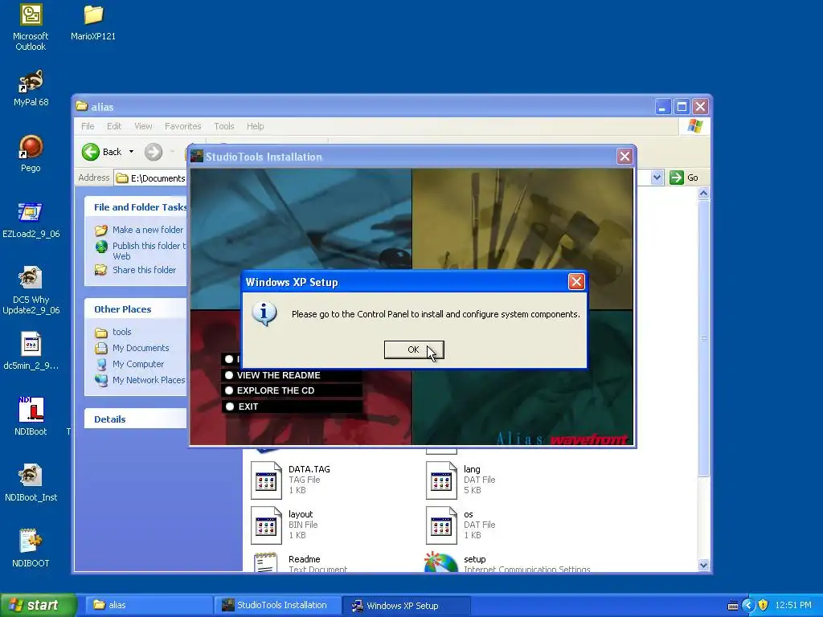This screenshot has width=823, height=617.
Task: Open the Edit menu in alias window
Action: coord(114,126)
